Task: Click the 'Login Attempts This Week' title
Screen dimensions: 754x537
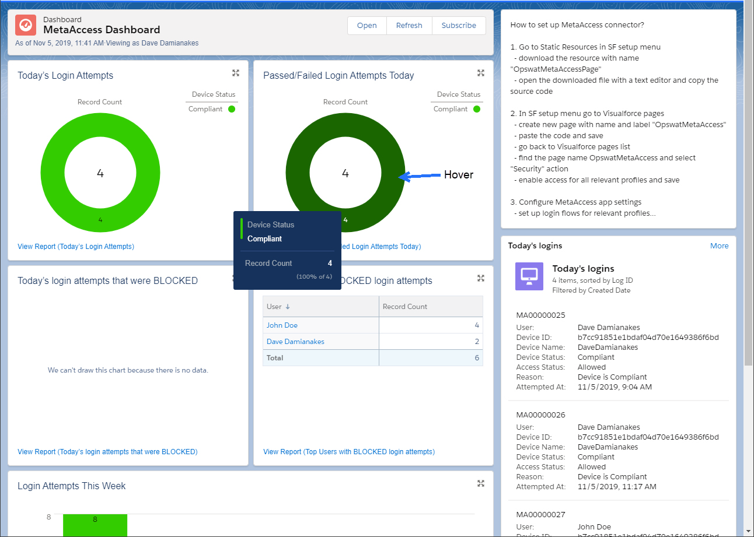Action: tap(72, 486)
